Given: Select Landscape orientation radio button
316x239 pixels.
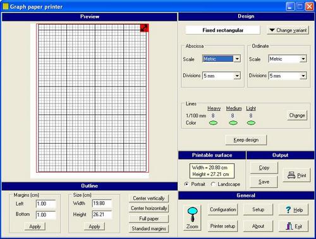Looking at the screenshot, I should [213, 184].
